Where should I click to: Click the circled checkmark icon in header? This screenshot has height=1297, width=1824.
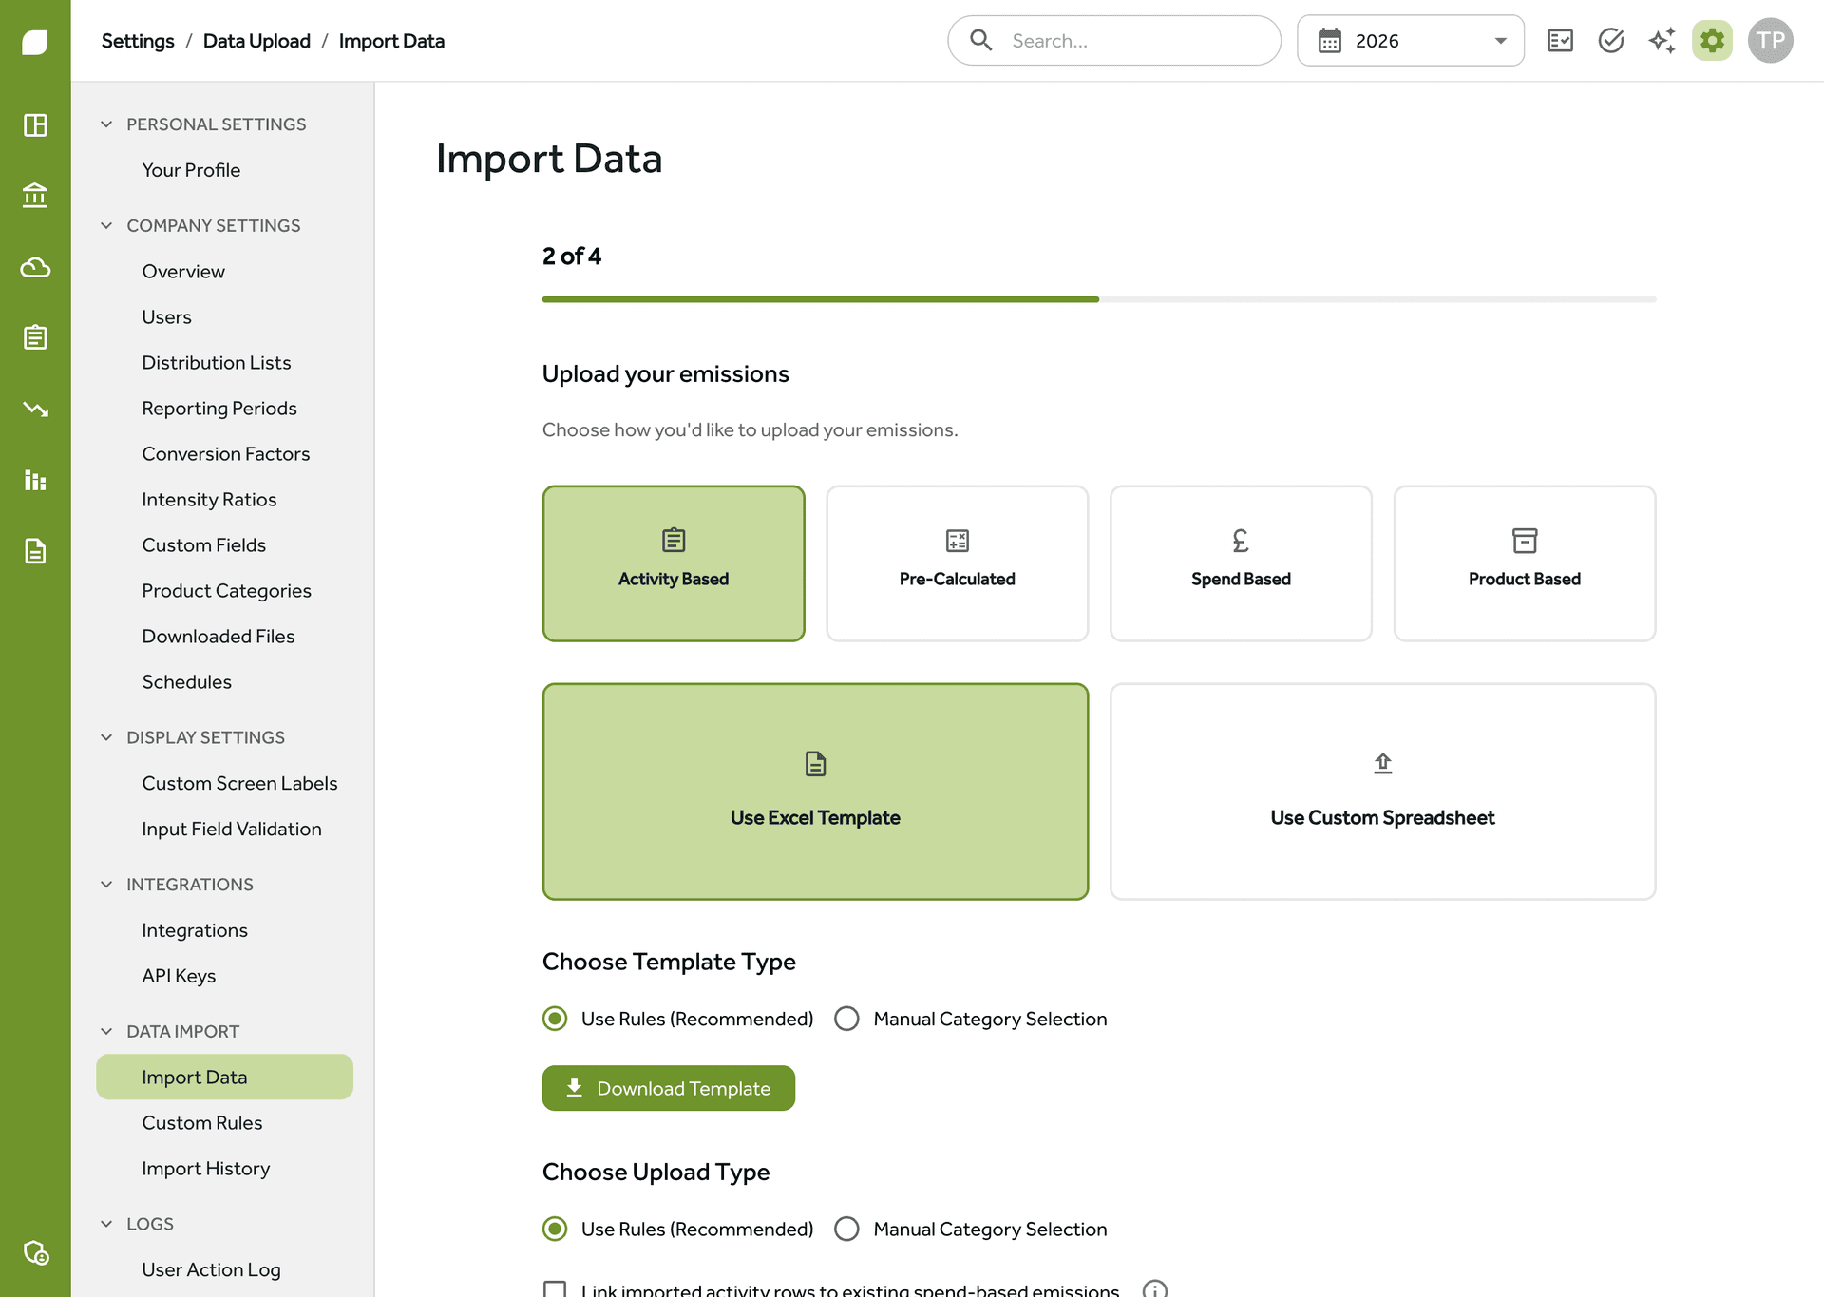pyautogui.click(x=1611, y=41)
